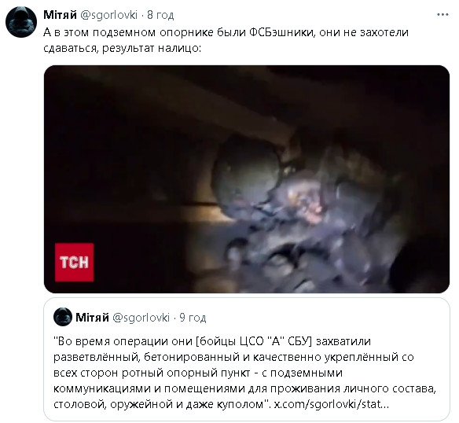The image size is (459, 423).
Task: Click the red ТСН logo on video
Action: pos(75,262)
